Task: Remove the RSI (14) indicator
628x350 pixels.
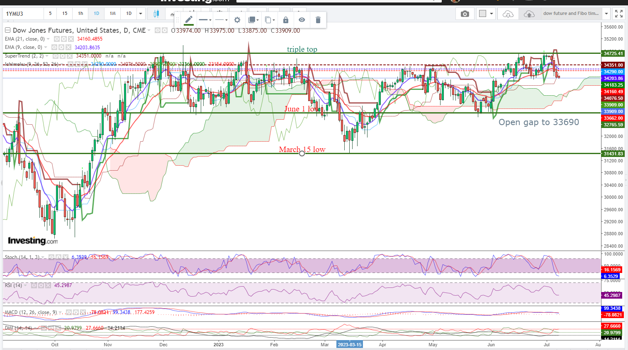Action: point(48,285)
